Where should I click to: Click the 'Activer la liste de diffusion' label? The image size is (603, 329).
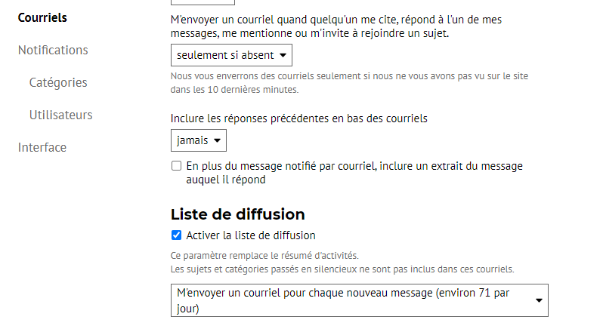coord(251,235)
